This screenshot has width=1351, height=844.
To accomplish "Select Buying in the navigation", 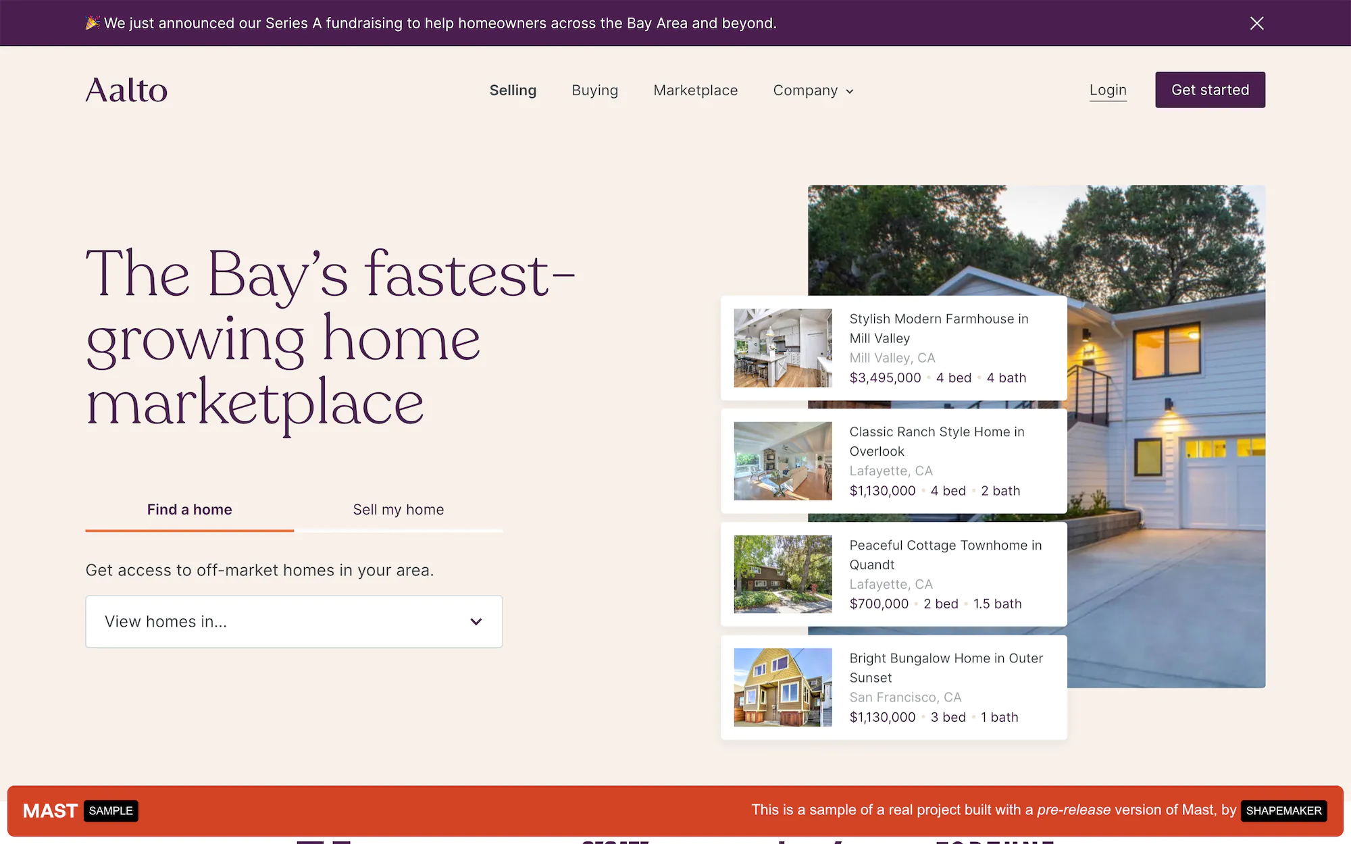I will pyautogui.click(x=594, y=90).
